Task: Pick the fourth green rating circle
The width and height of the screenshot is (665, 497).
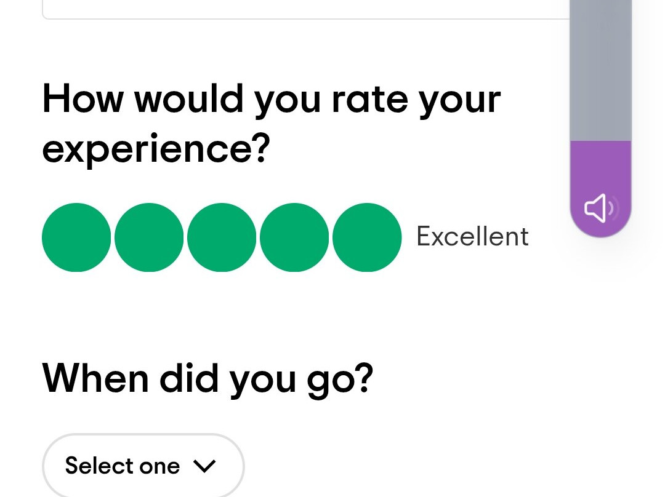Action: click(294, 237)
